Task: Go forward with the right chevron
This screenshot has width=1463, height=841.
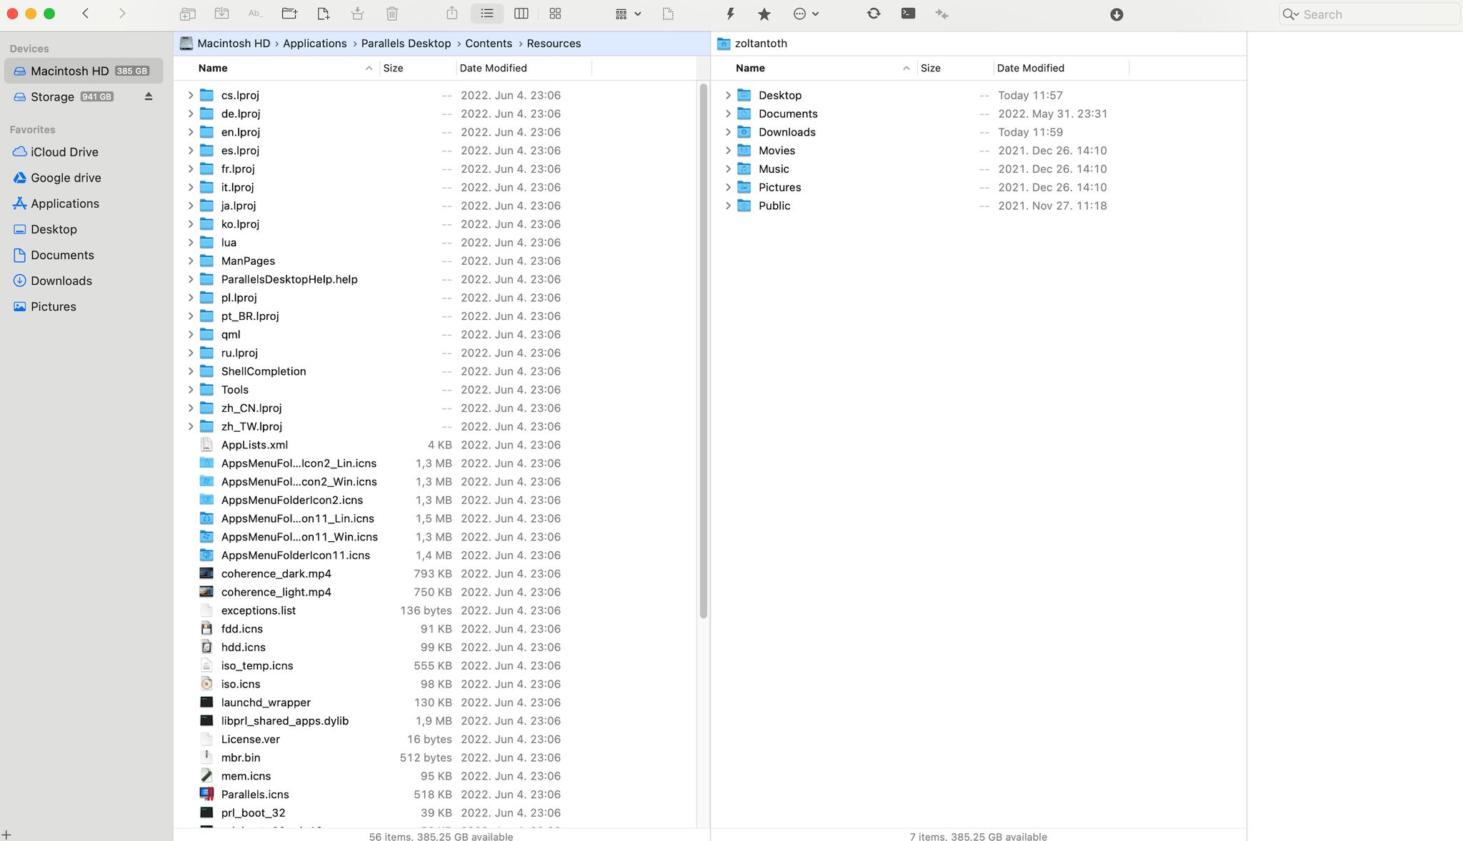Action: [x=122, y=14]
